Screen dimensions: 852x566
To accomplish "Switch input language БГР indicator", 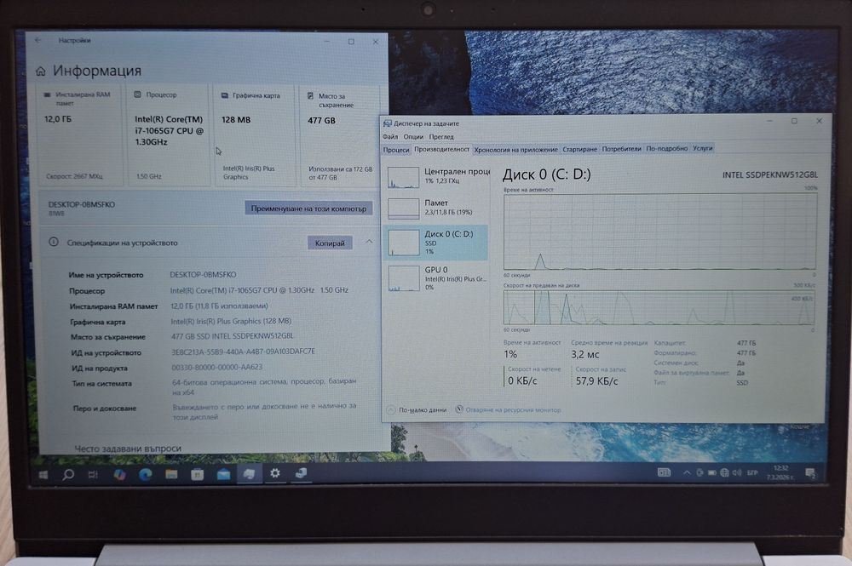I will point(752,472).
